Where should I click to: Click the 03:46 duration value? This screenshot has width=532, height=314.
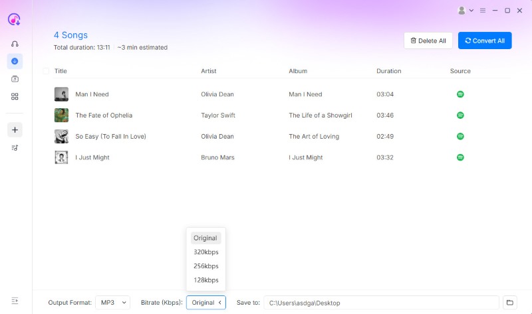point(385,115)
